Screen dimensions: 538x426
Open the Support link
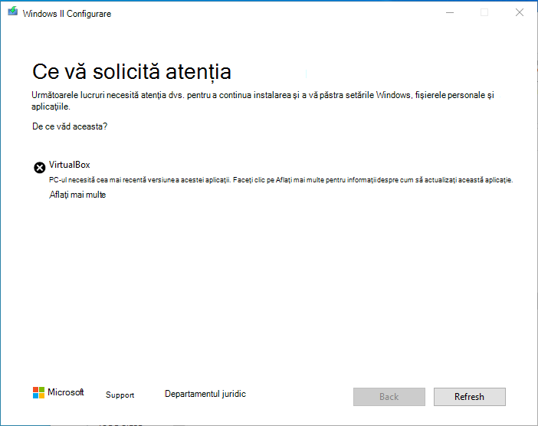pyautogui.click(x=120, y=395)
